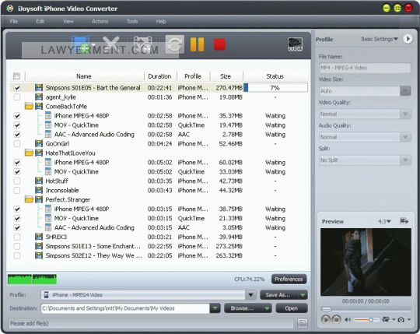Open the Destination path dropdown arrow
420x334 pixels.
click(215, 308)
